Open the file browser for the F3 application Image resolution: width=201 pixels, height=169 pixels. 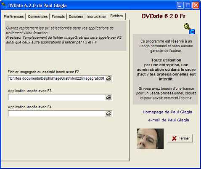pos(108,97)
